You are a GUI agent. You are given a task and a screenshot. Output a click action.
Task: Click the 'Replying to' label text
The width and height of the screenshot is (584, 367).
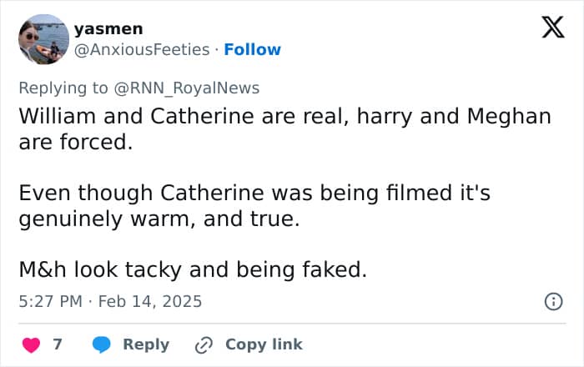tap(65, 88)
